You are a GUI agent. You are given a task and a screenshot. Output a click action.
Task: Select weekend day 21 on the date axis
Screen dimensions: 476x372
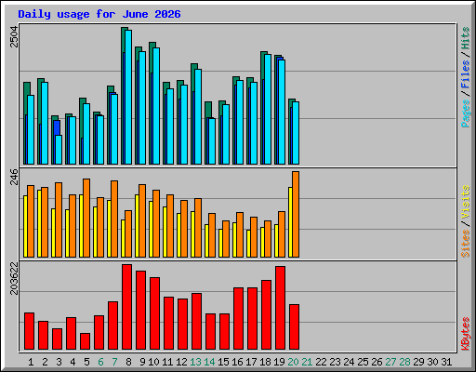click(307, 362)
